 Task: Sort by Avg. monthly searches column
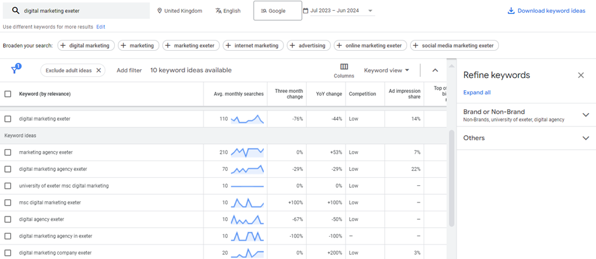[238, 94]
